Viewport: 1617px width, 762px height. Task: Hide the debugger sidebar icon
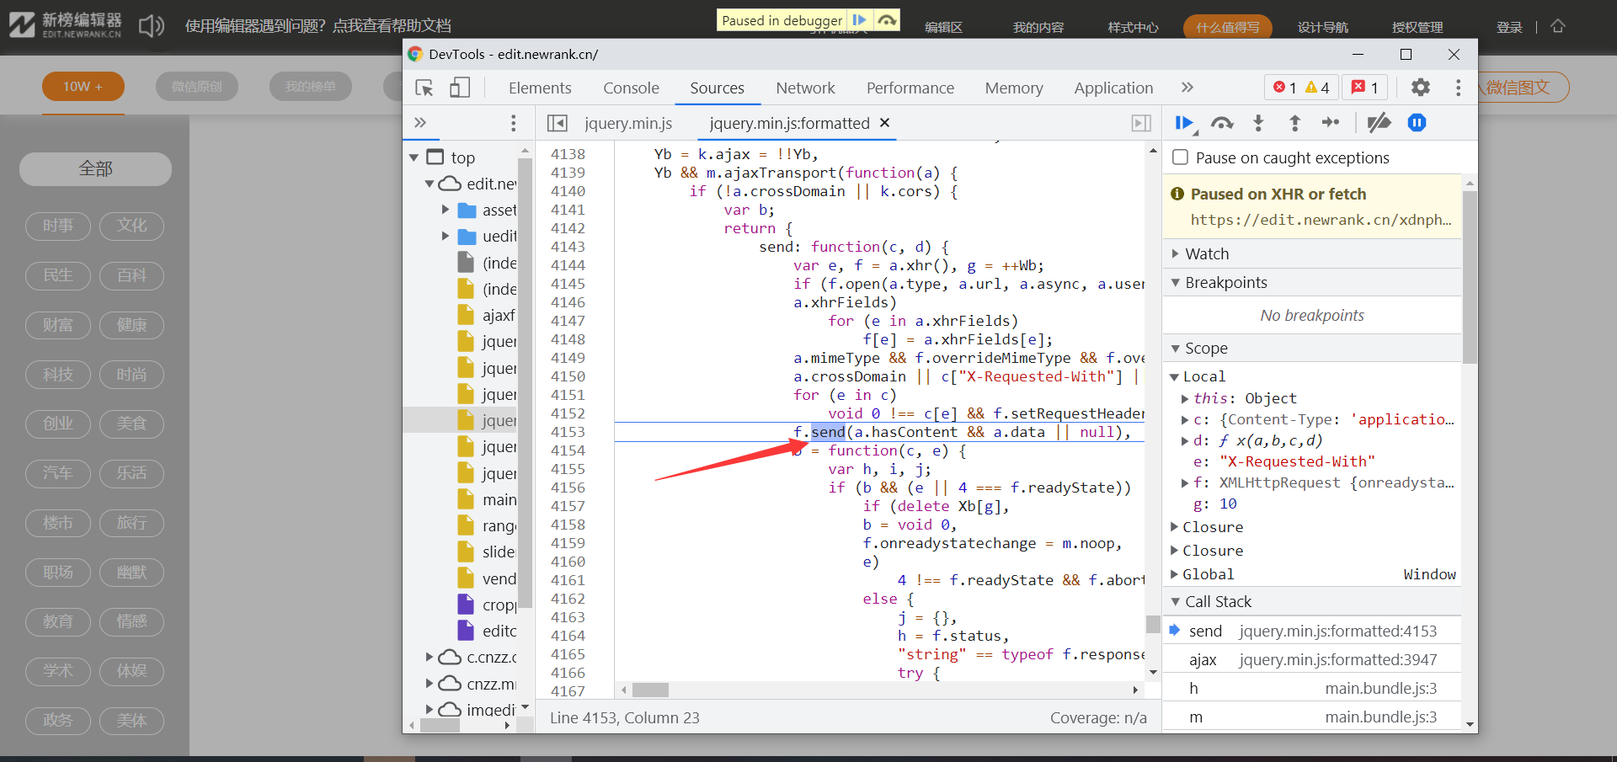pos(1140,124)
